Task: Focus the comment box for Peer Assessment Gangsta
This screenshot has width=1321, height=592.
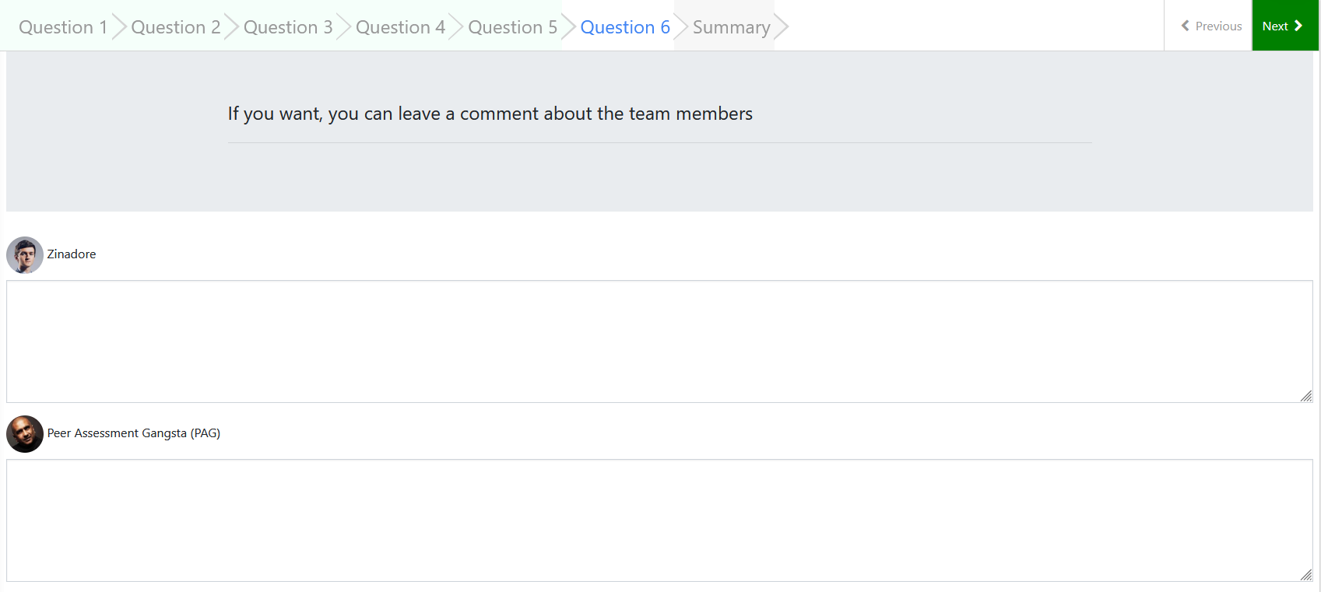Action: tap(659, 520)
